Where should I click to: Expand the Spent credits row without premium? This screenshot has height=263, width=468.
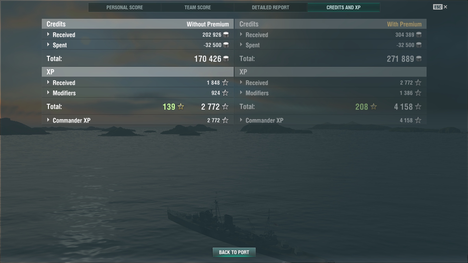point(137,45)
